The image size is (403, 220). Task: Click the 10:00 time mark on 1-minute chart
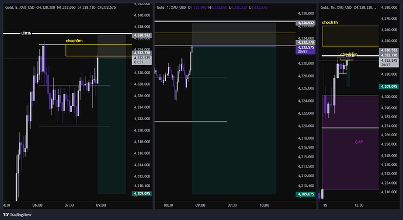pos(264,205)
